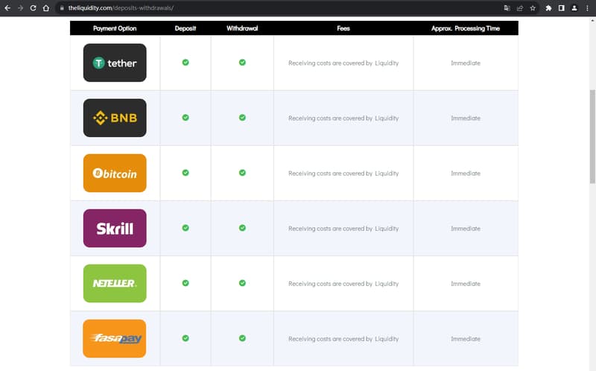Toggle the browser side panel

coord(562,8)
